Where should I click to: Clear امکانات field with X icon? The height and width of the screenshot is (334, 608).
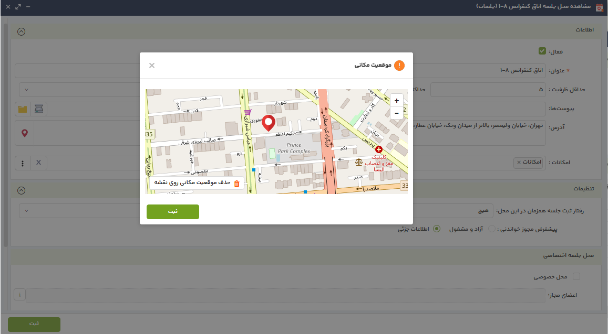[38, 163]
